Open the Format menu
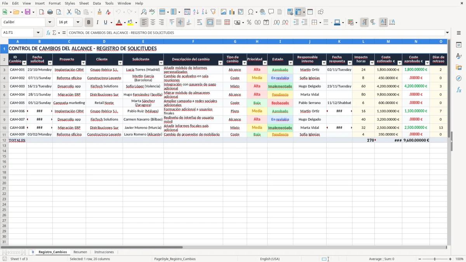The image size is (466, 262). [54, 3]
